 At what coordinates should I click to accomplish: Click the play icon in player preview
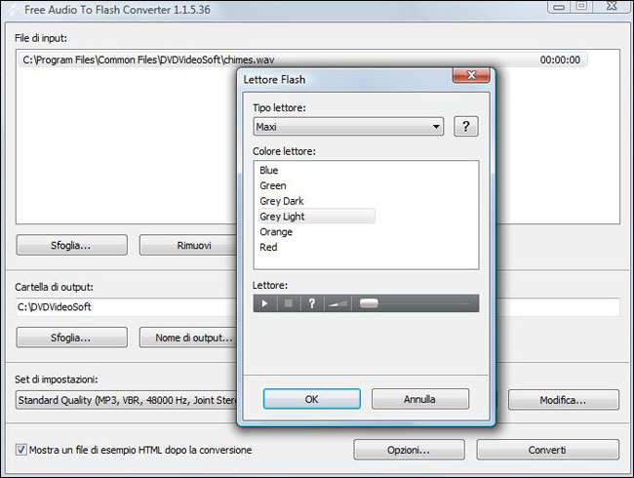click(264, 303)
